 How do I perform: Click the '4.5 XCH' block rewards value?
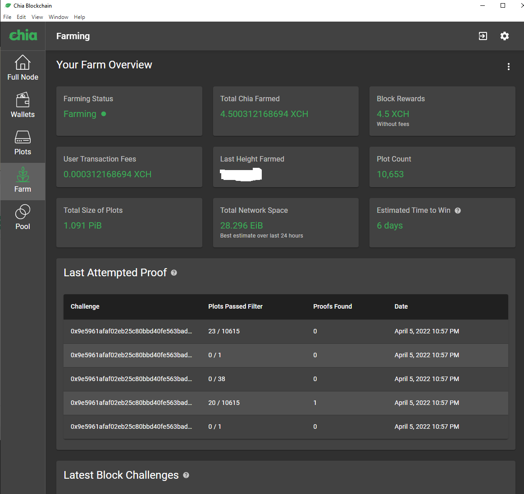pos(393,114)
